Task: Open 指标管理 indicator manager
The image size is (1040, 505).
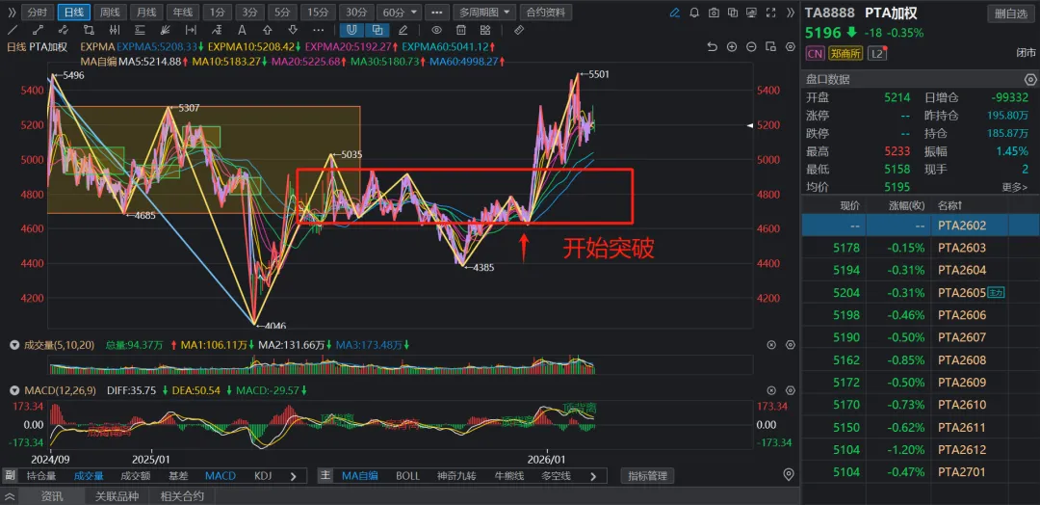Action: [x=647, y=476]
